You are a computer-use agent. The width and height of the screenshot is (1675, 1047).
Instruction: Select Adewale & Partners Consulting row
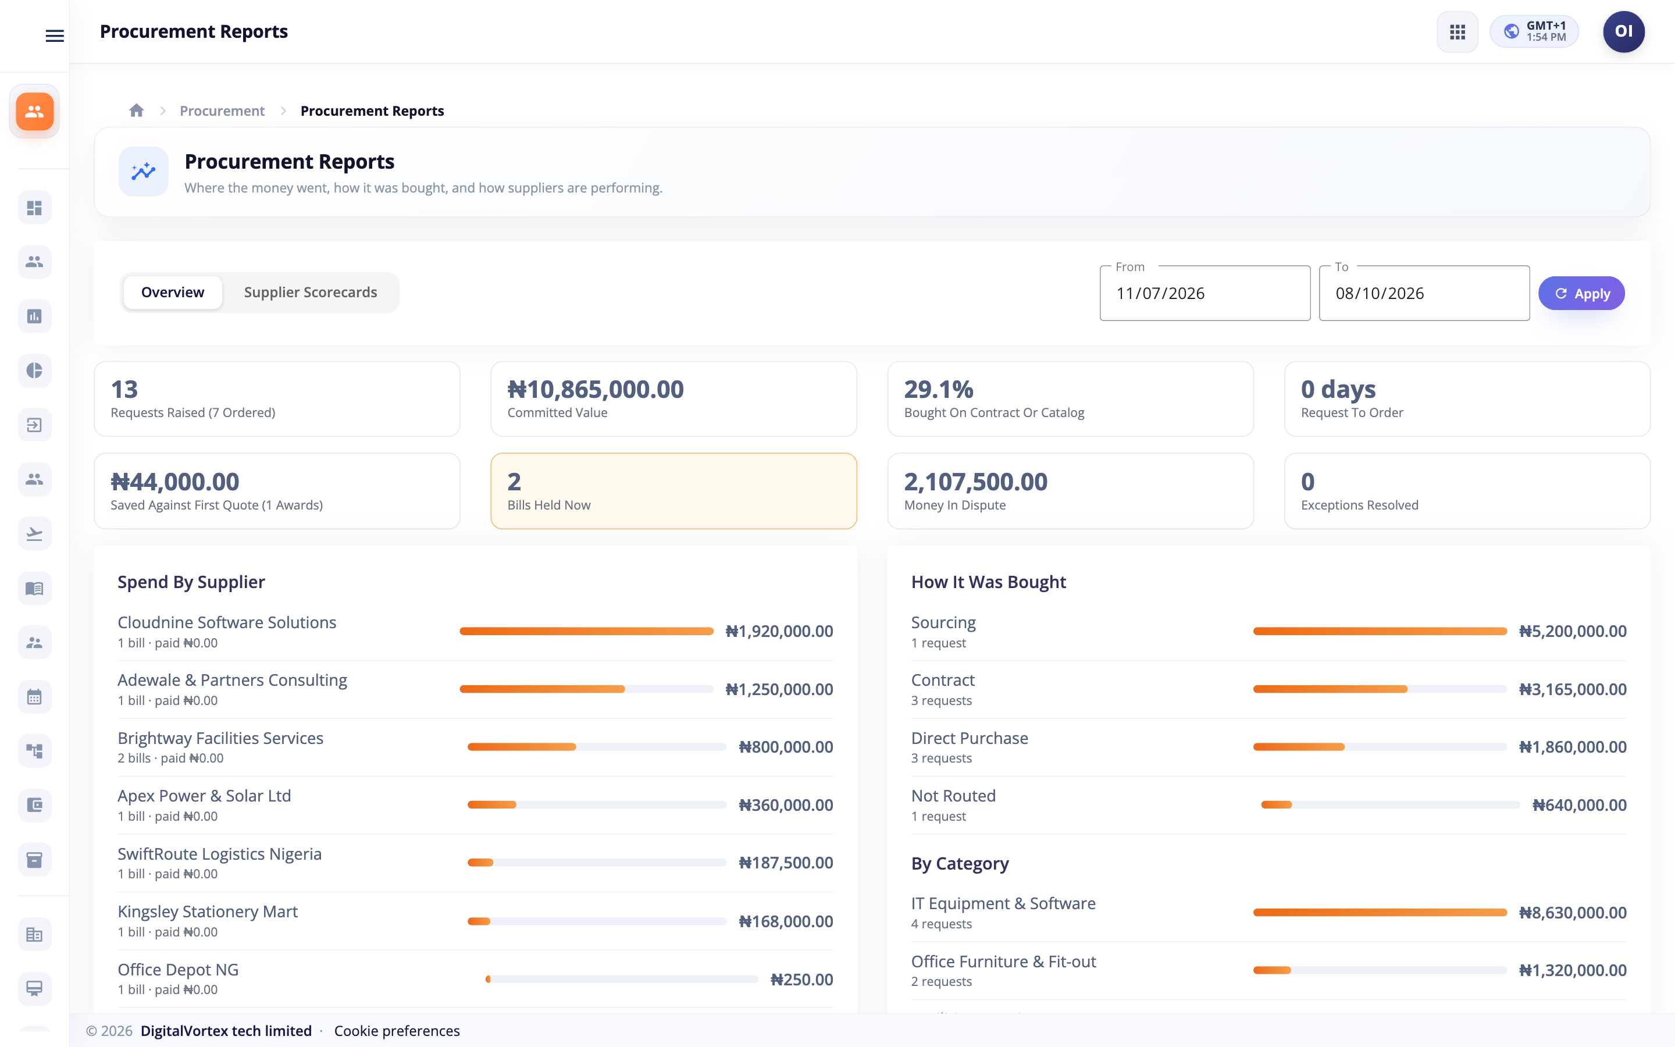(475, 690)
